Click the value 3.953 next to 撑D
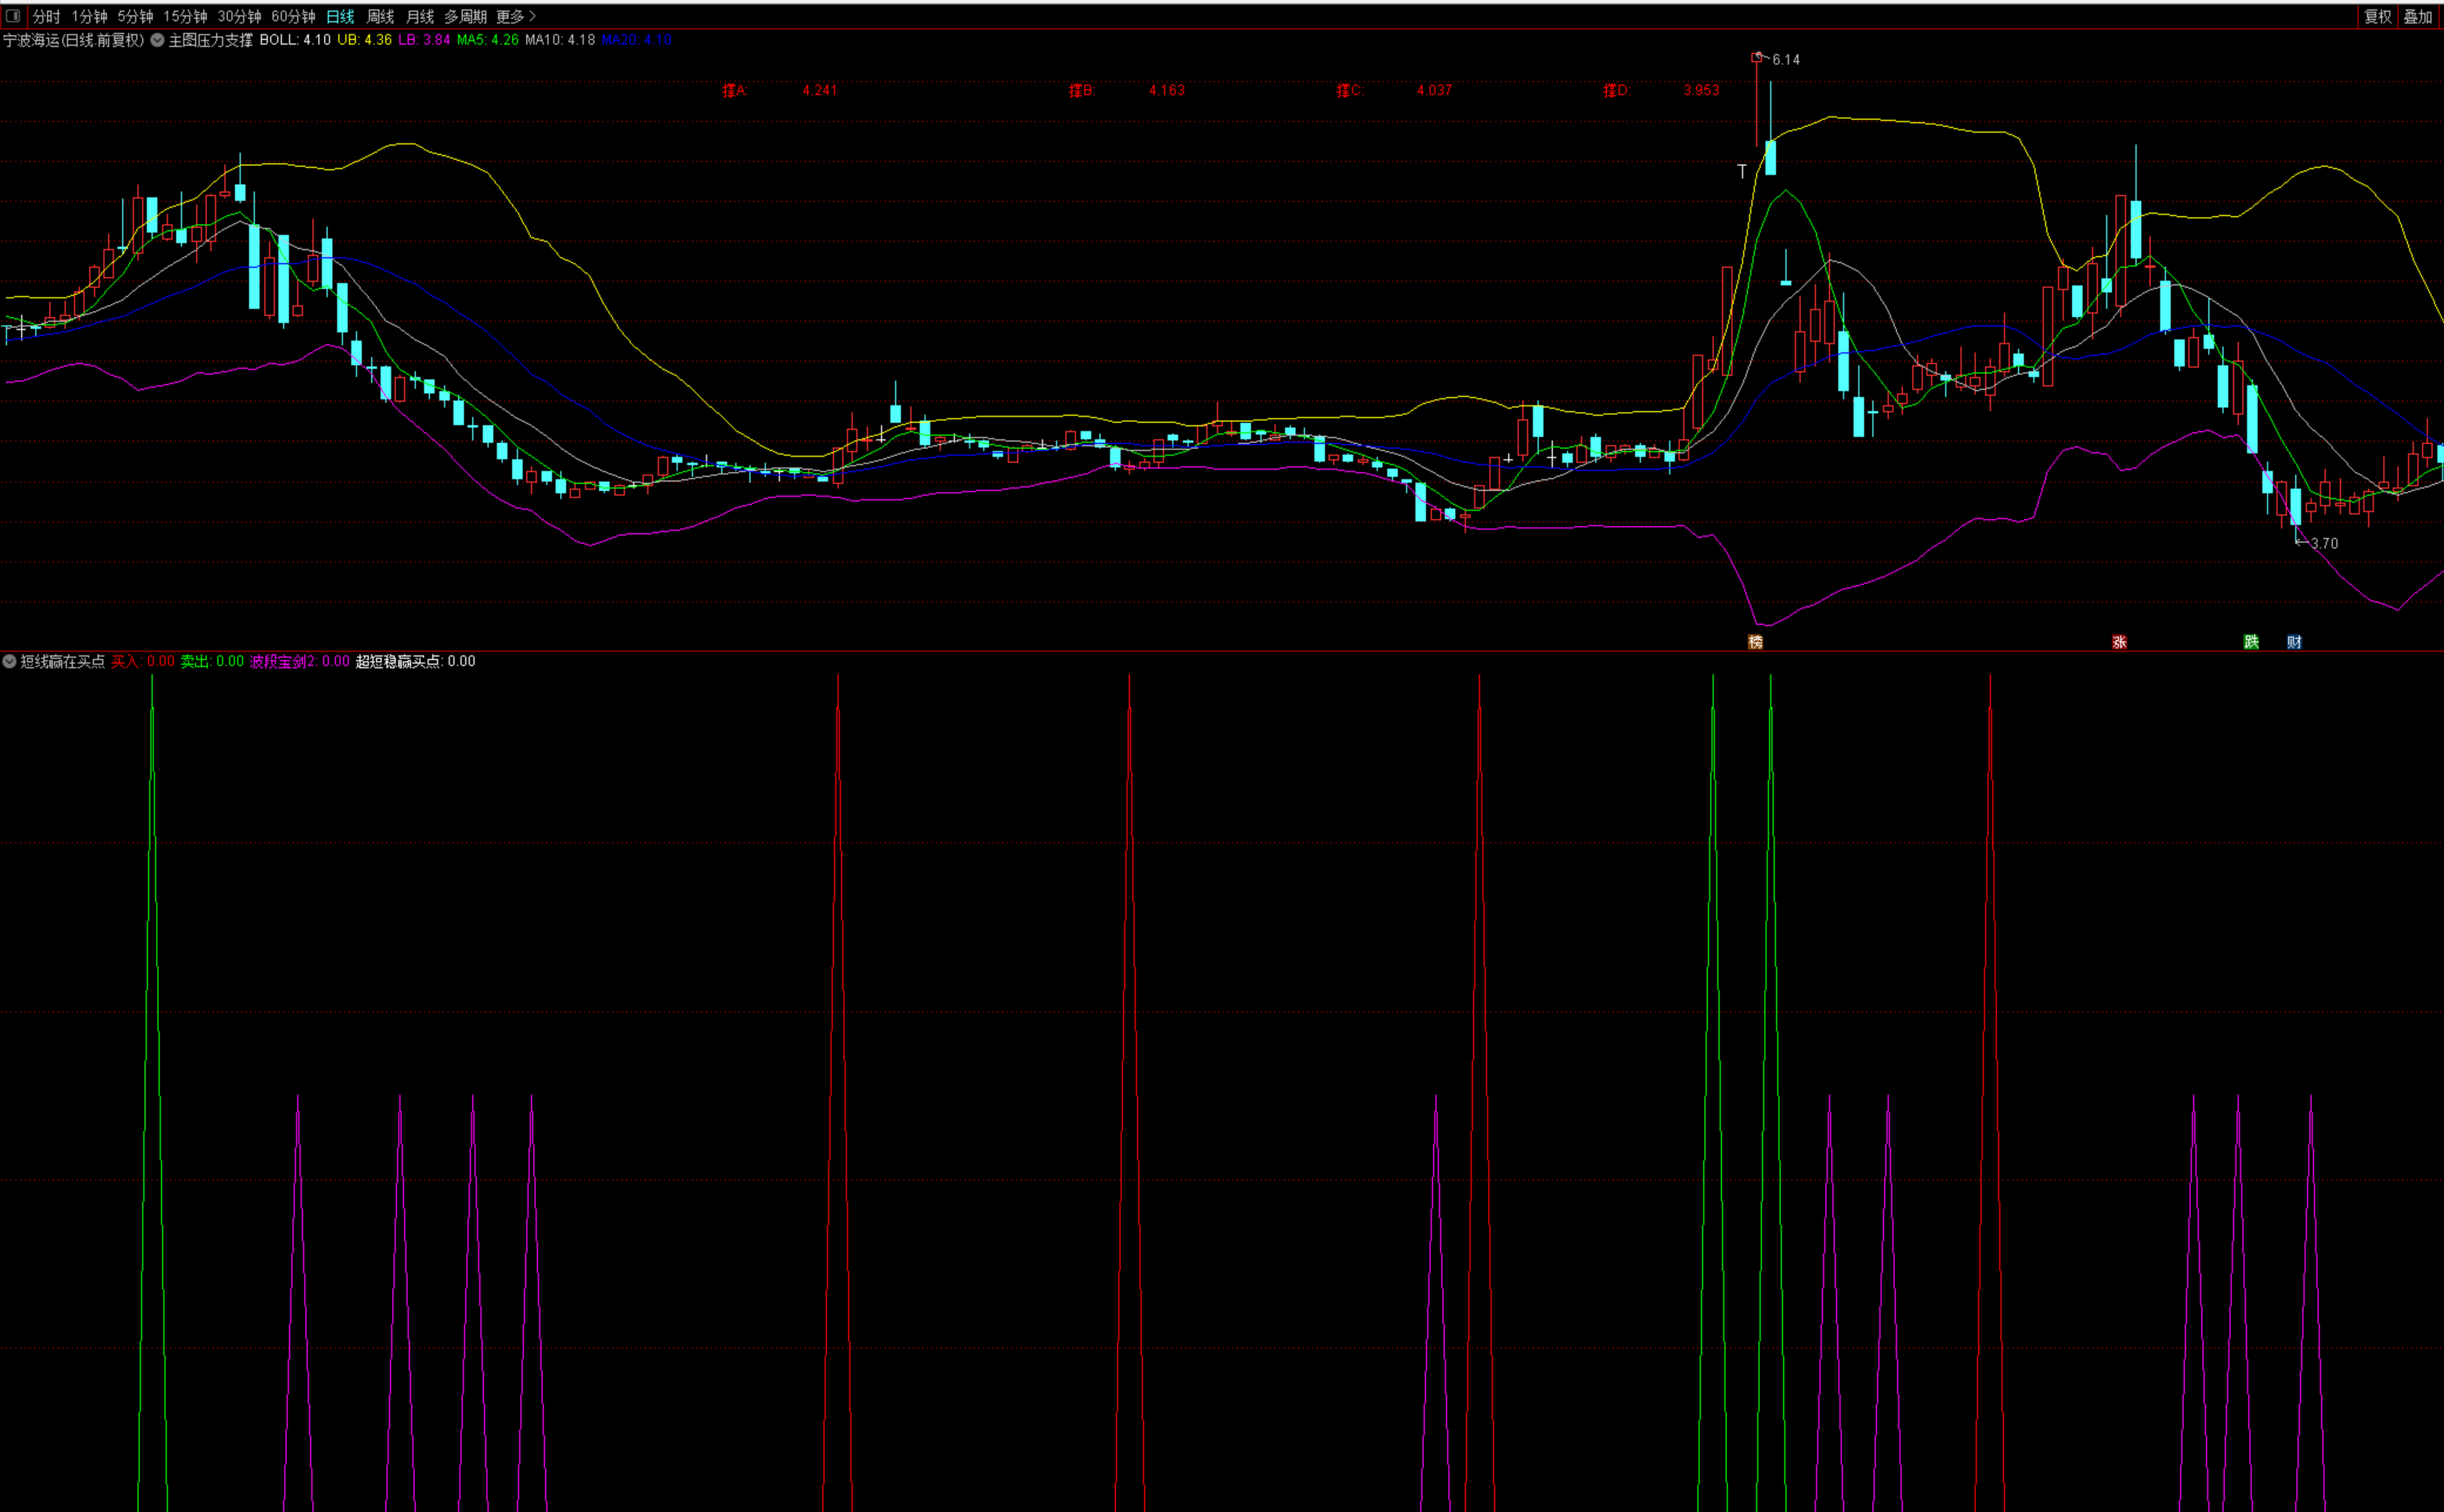Image resolution: width=2444 pixels, height=1512 pixels. coord(1701,91)
